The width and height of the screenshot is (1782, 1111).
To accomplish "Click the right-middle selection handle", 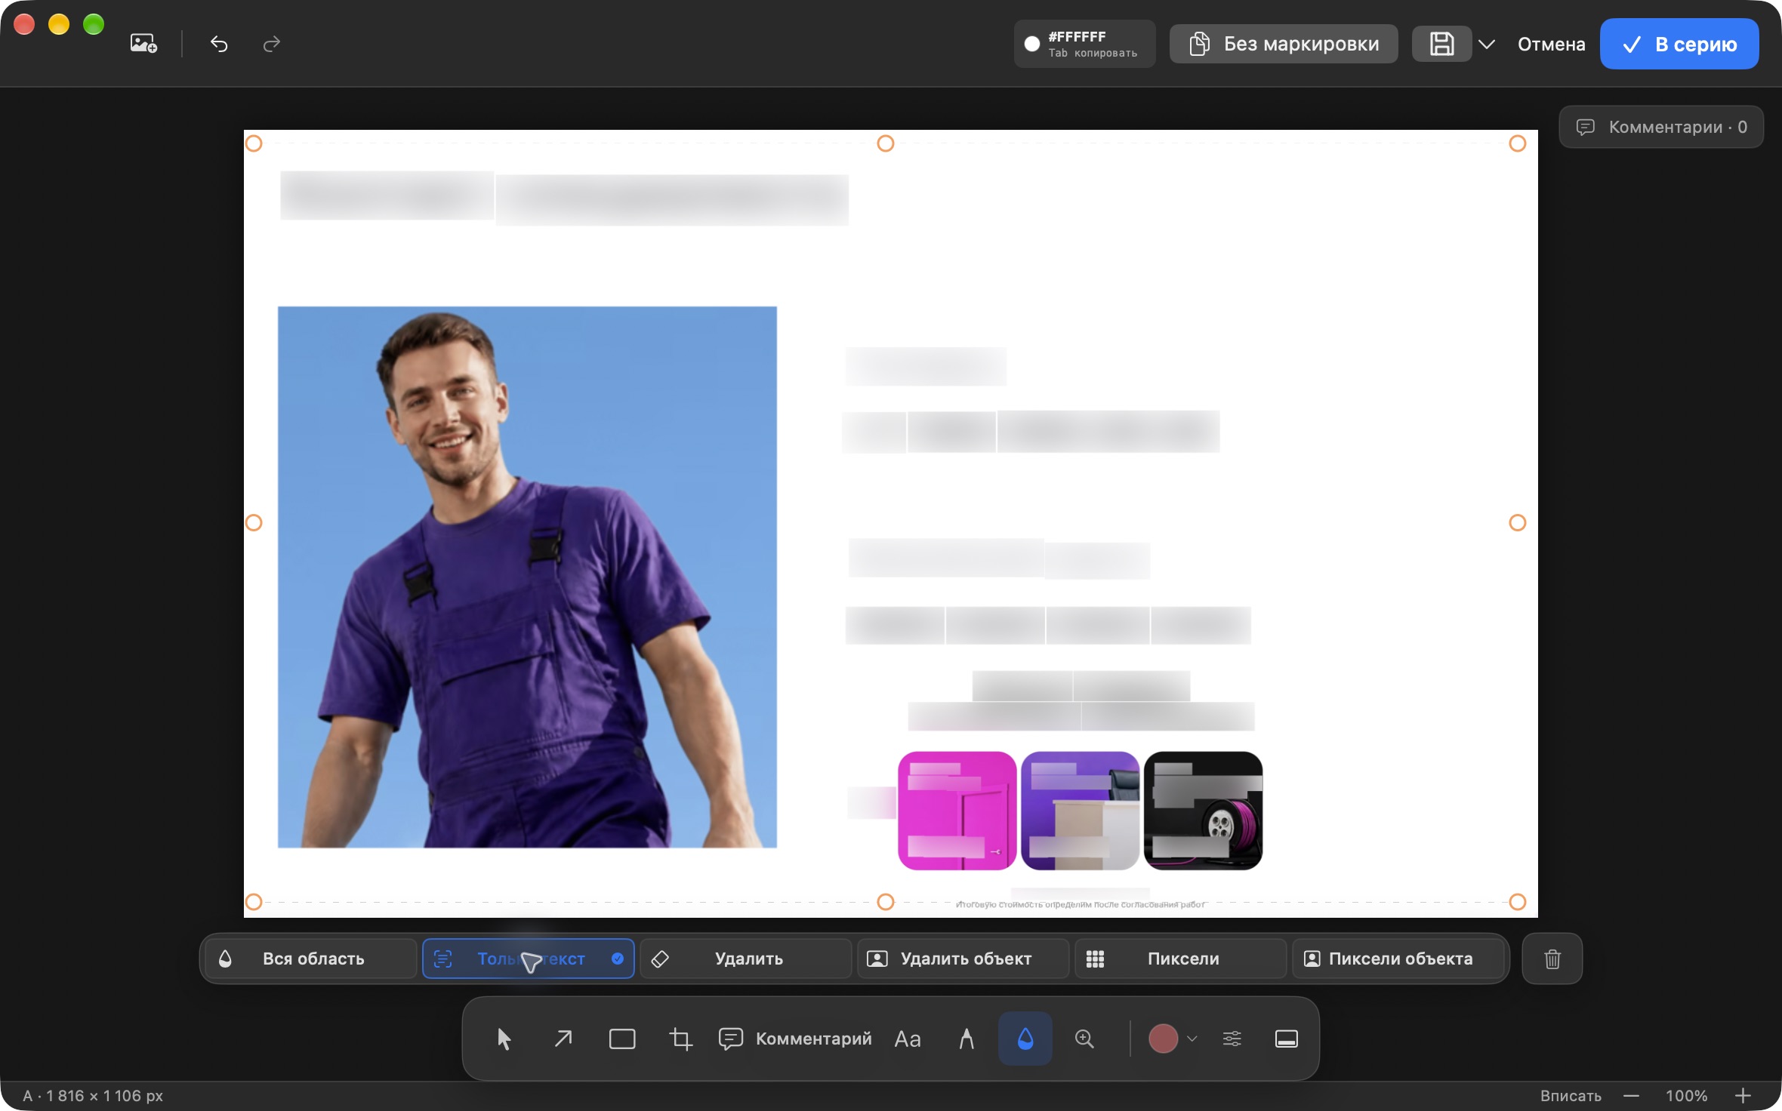I will point(1518,522).
